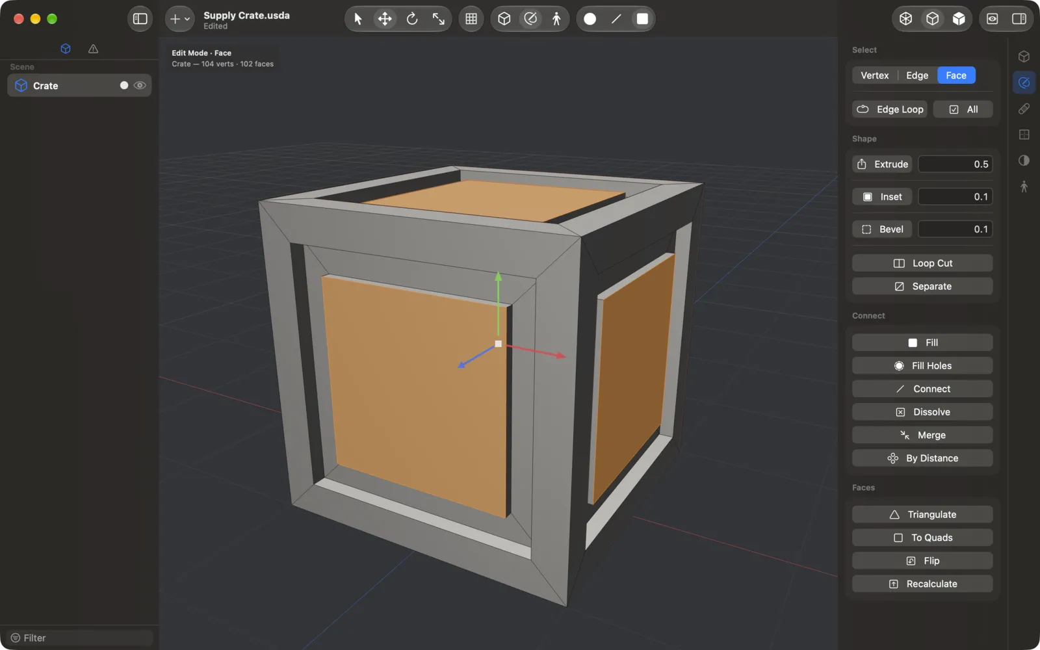This screenshot has height=650, width=1040.
Task: Click the Filter field in sidebar
Action: (x=80, y=638)
